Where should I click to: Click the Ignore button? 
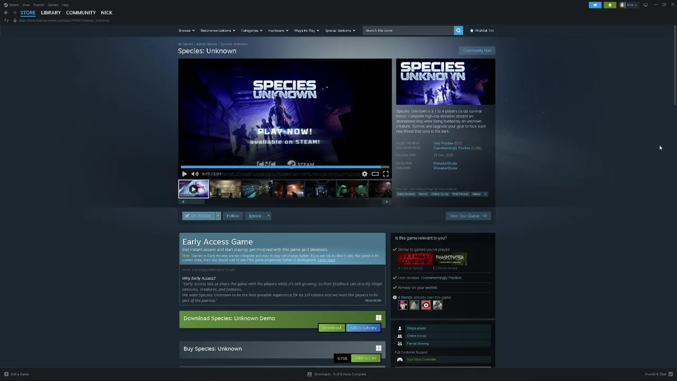pos(255,216)
